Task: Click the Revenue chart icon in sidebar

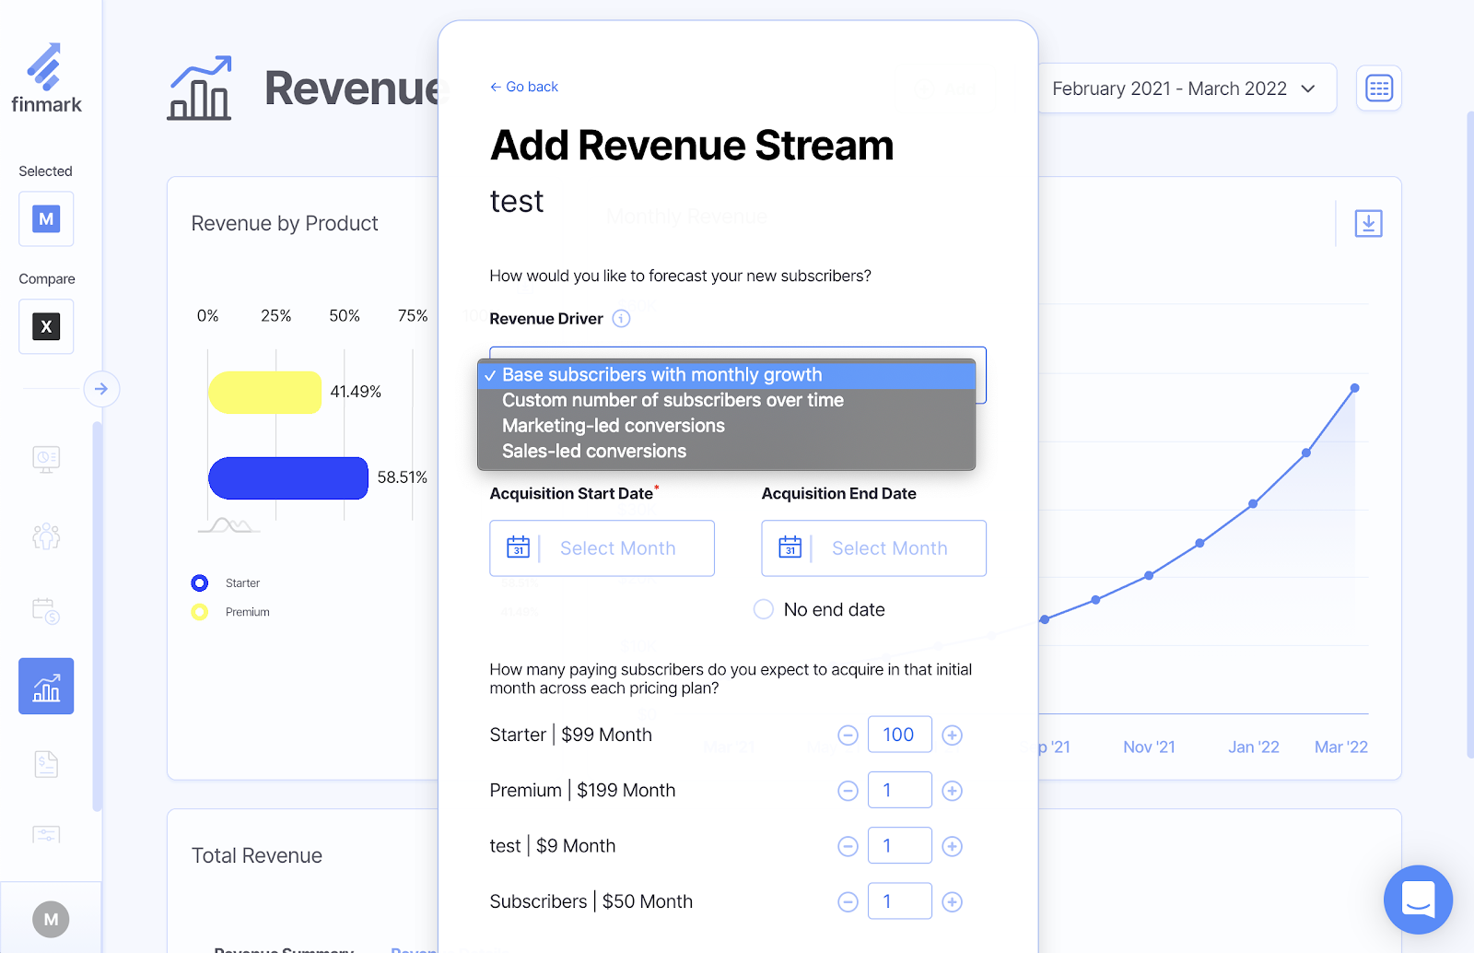Action: coord(46,687)
